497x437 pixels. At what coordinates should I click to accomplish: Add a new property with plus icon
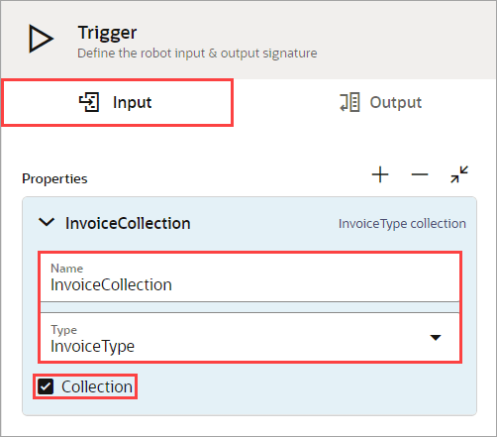point(380,174)
